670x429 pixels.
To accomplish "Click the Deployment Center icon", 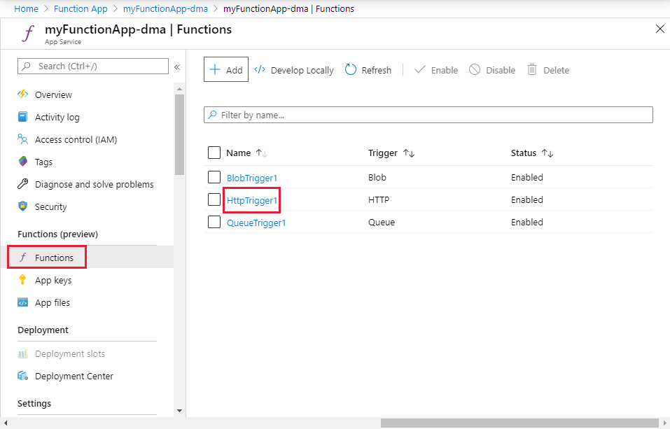I will (23, 376).
